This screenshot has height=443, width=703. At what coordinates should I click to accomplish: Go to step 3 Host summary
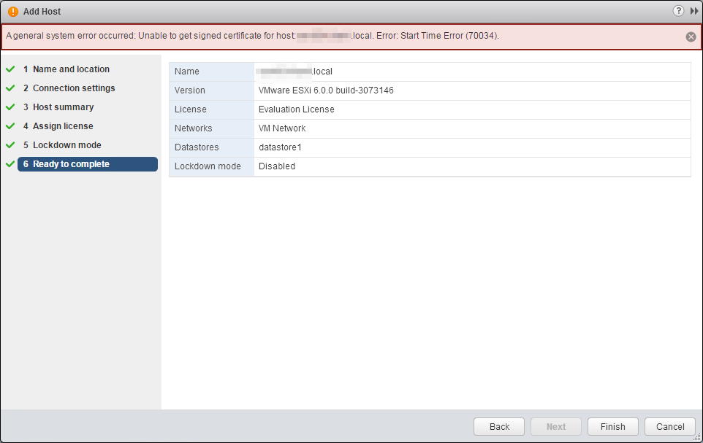click(58, 107)
